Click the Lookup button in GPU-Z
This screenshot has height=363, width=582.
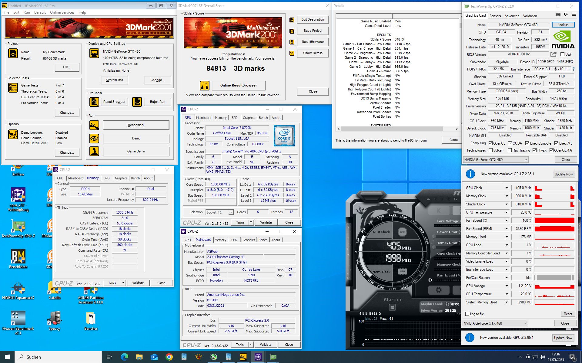tap(563, 25)
